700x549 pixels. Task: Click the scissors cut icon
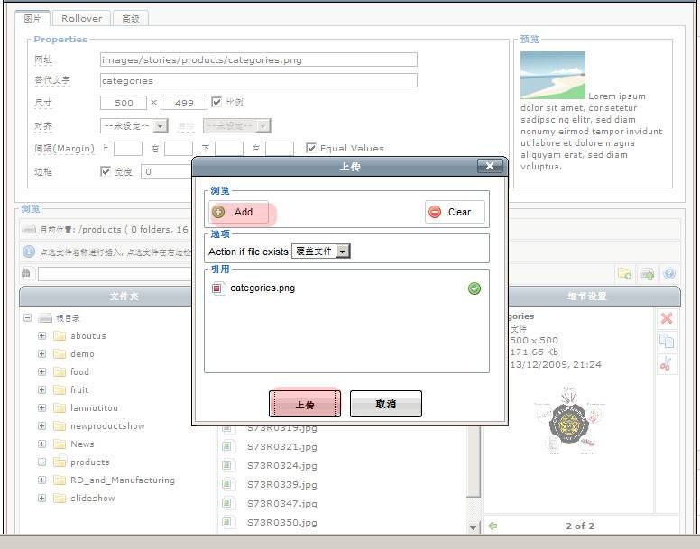tap(667, 364)
